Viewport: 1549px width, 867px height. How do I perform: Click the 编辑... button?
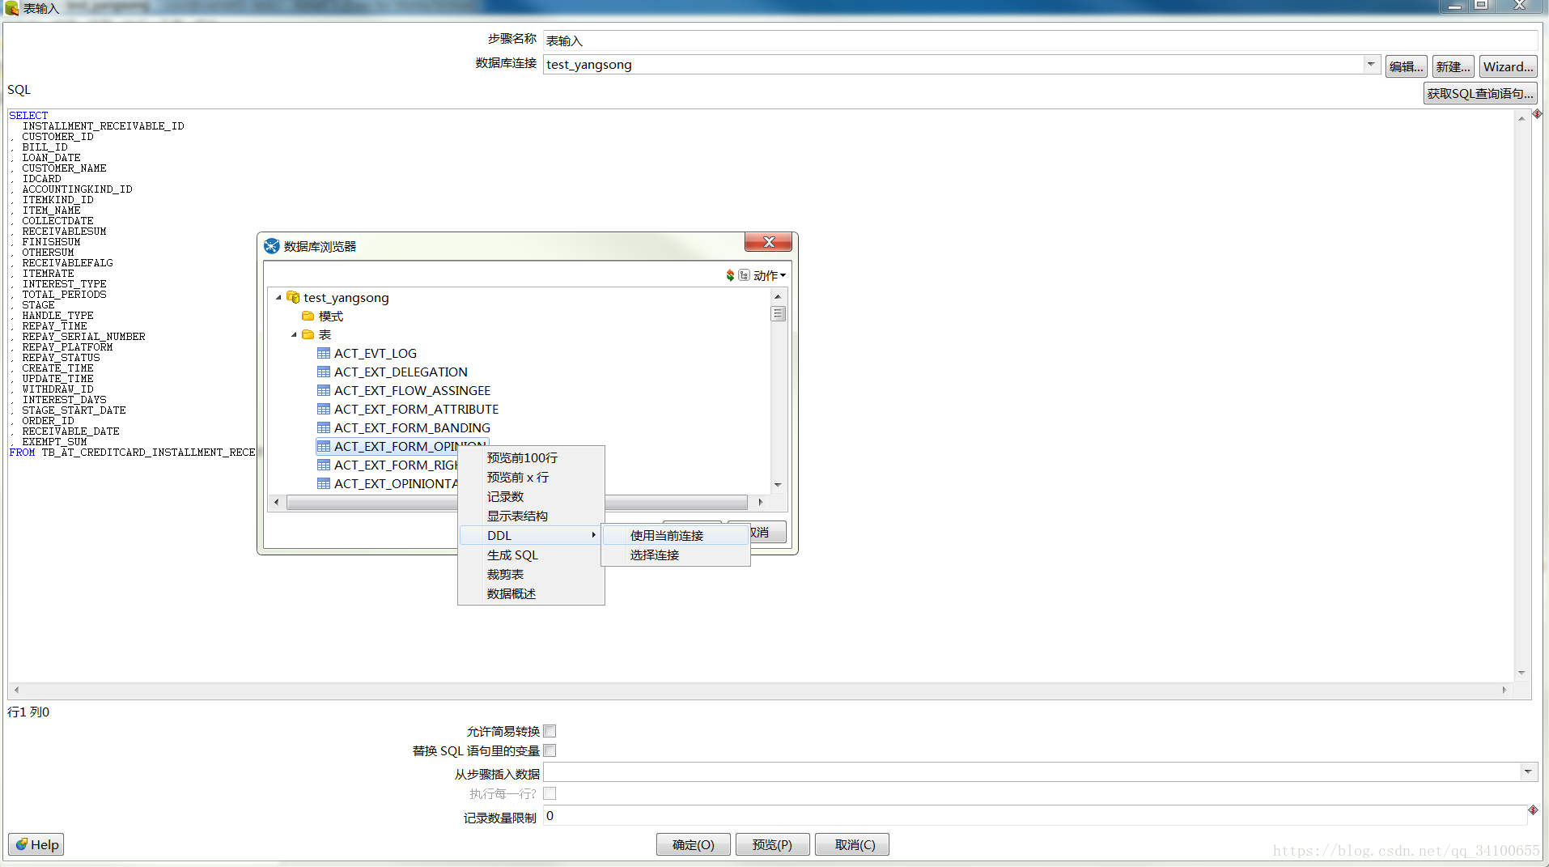[1406, 66]
